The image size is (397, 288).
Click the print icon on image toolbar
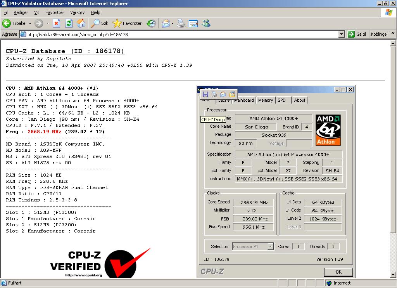pyautogui.click(x=214, y=94)
